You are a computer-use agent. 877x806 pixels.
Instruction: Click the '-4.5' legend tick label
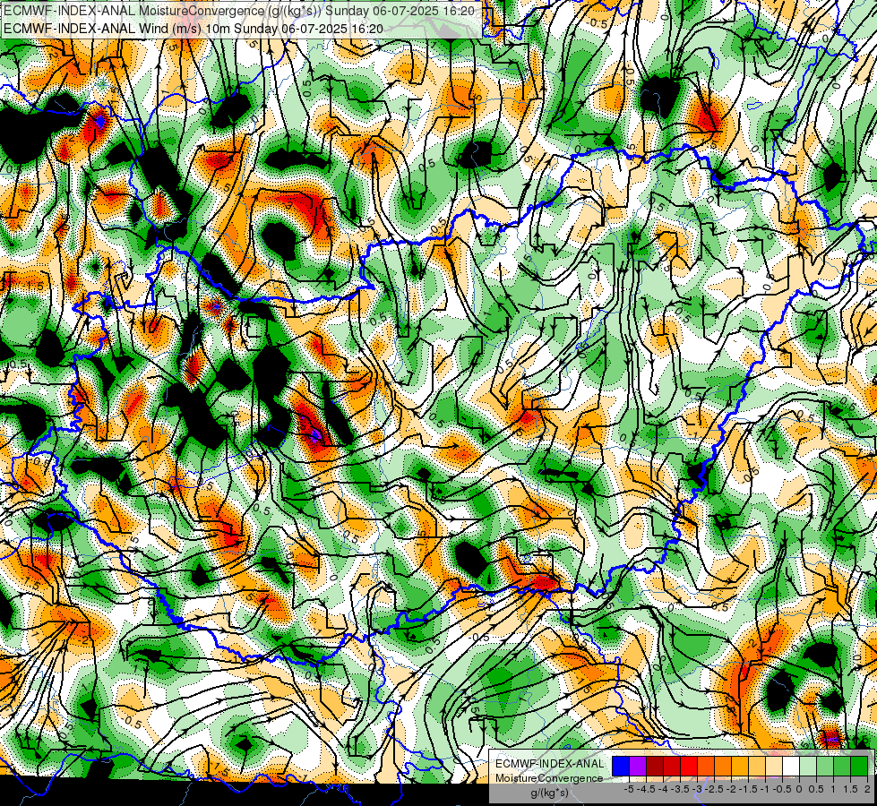point(646,789)
